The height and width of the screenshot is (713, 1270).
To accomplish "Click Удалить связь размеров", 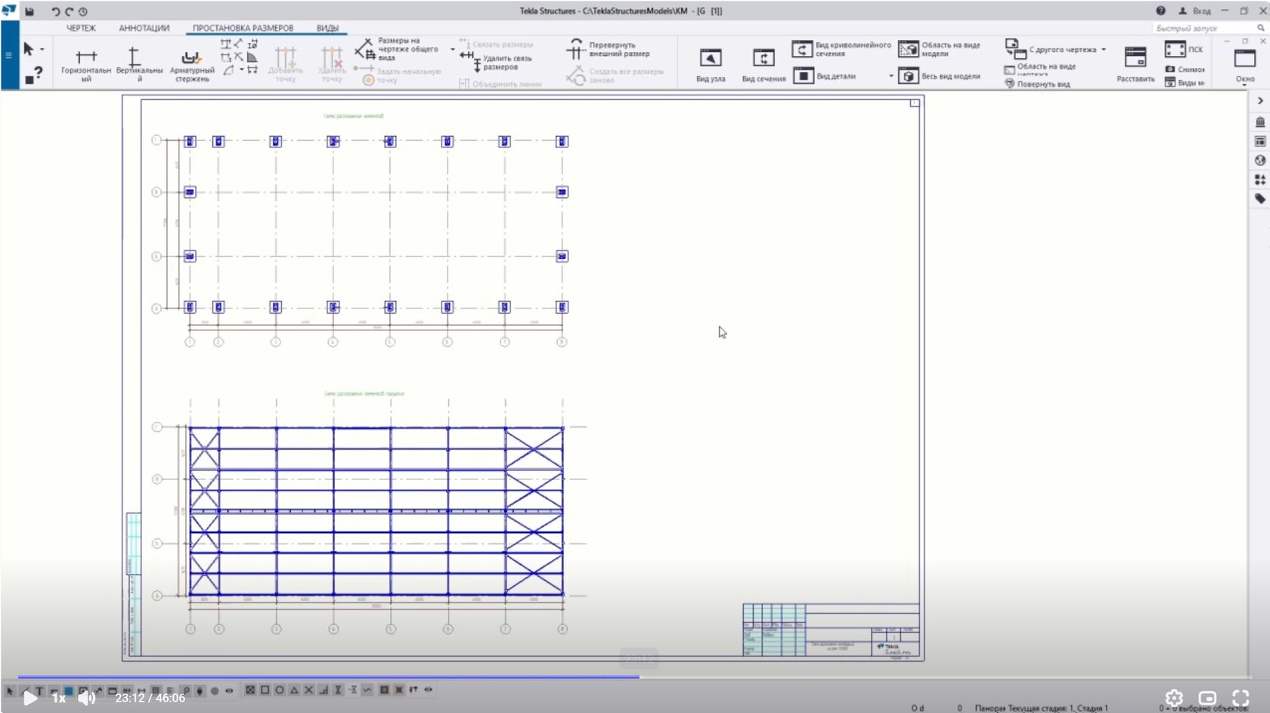I will coord(497,62).
